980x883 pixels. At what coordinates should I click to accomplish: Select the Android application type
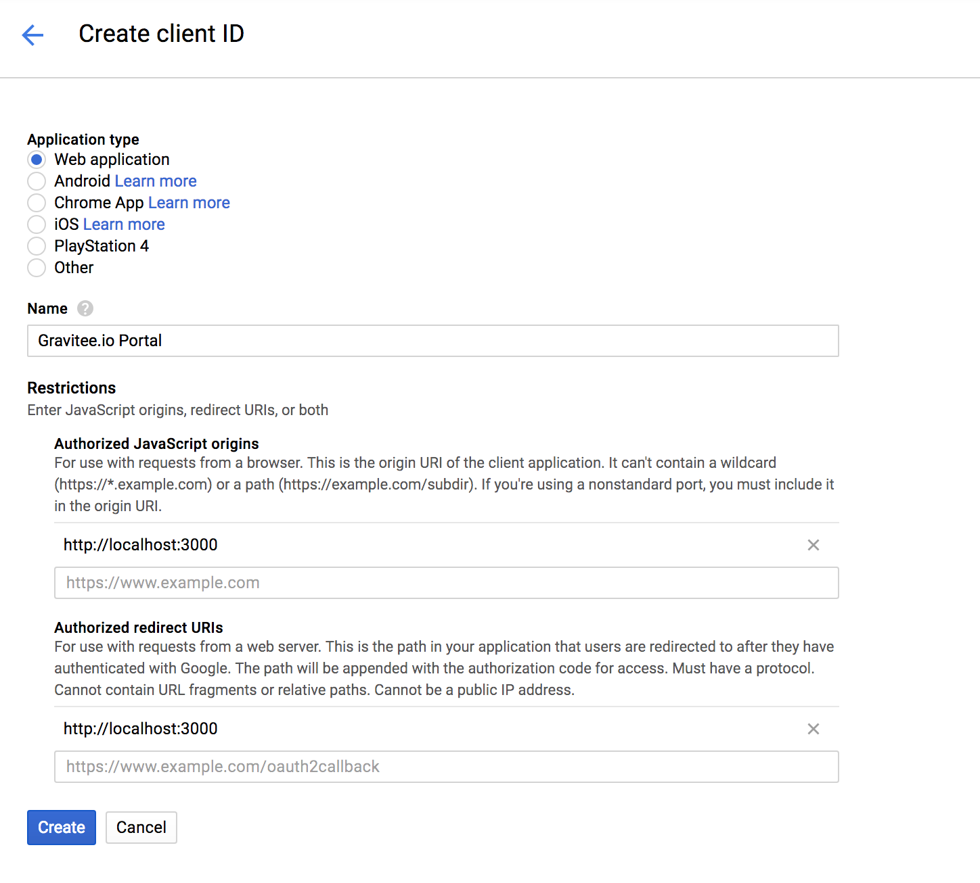point(37,181)
